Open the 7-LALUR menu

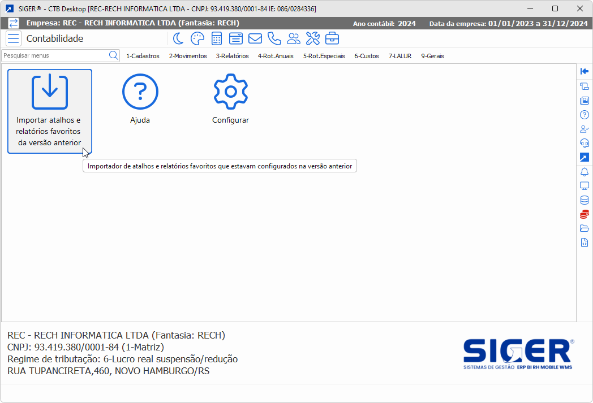click(x=399, y=56)
